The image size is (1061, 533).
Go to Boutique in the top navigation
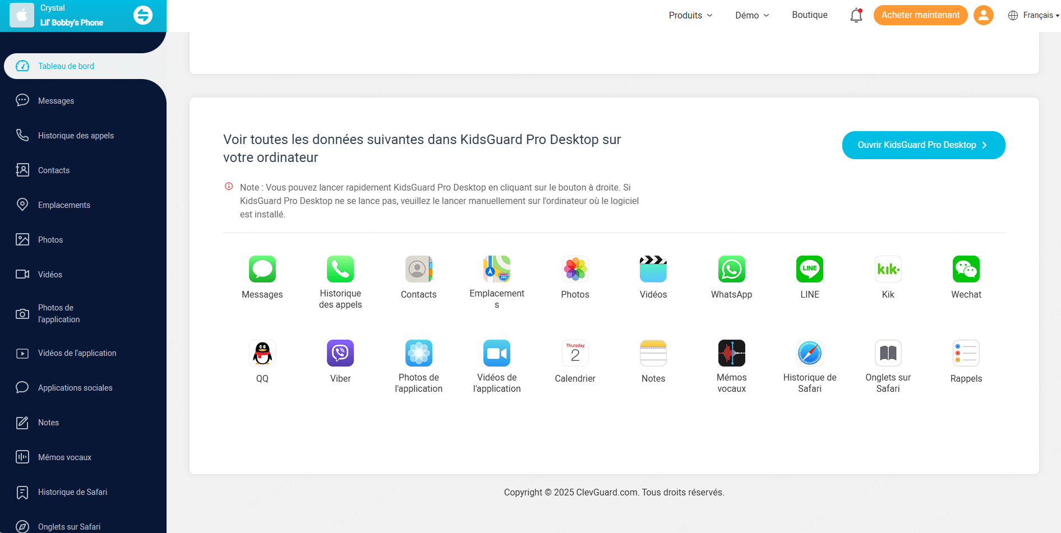(809, 15)
